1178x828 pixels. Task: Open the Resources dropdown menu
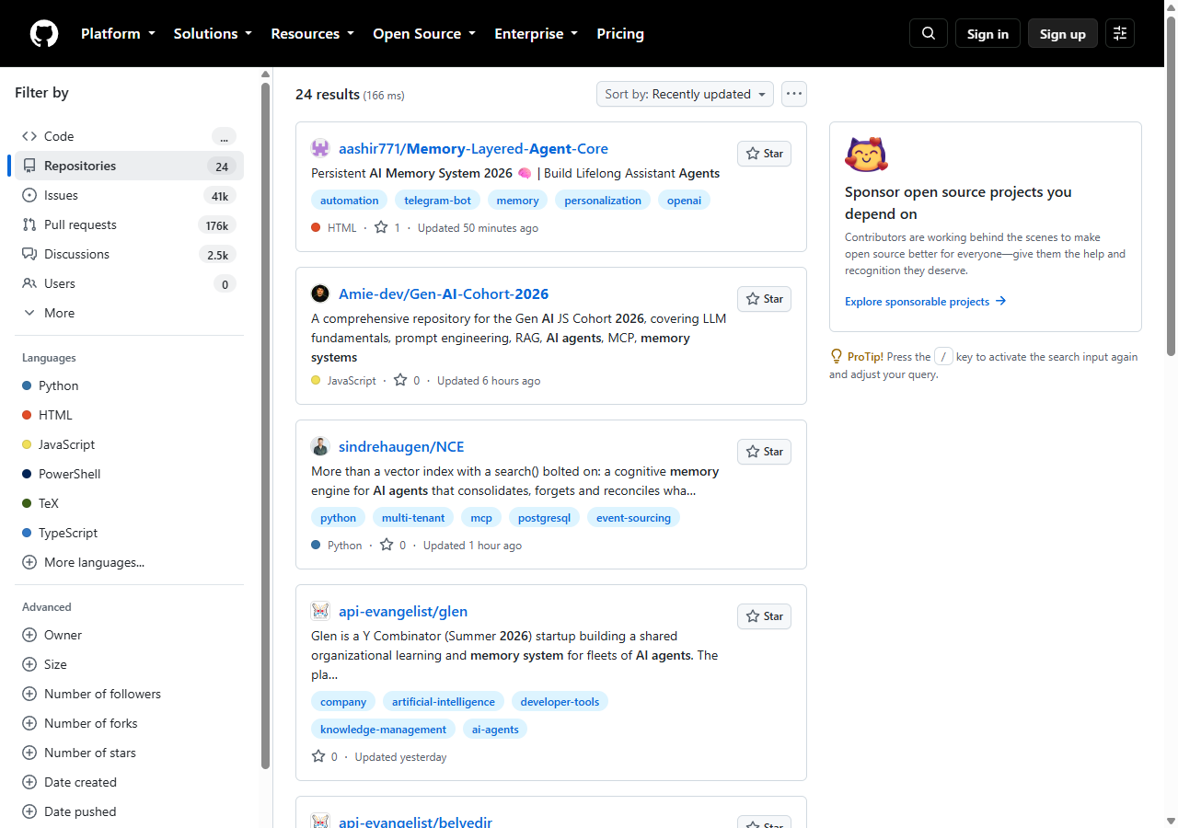coord(312,33)
